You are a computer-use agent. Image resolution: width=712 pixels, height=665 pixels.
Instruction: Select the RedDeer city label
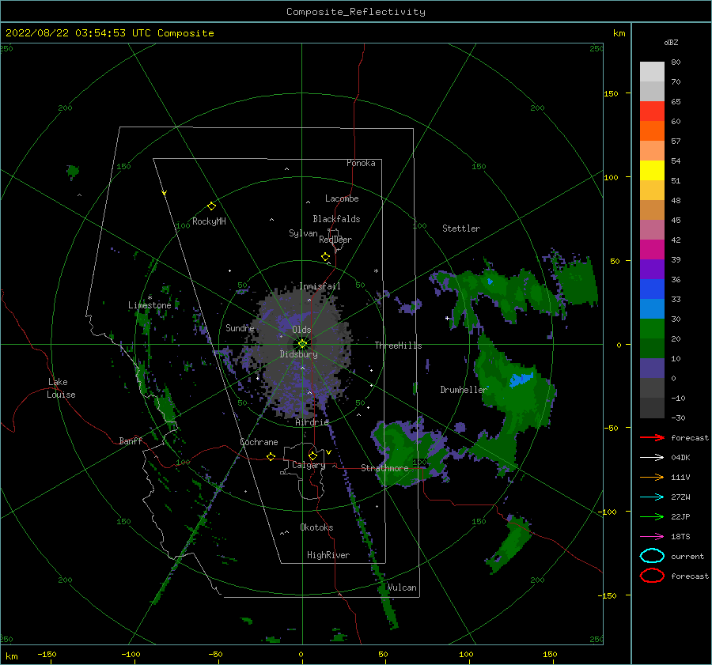tap(335, 240)
